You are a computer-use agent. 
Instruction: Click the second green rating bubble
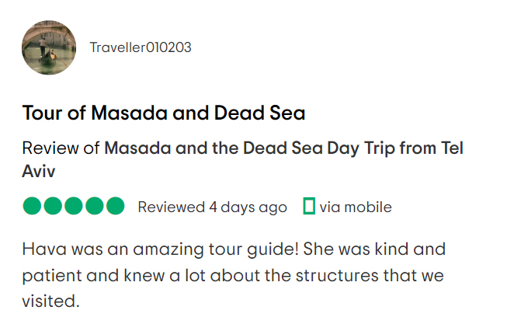click(54, 206)
